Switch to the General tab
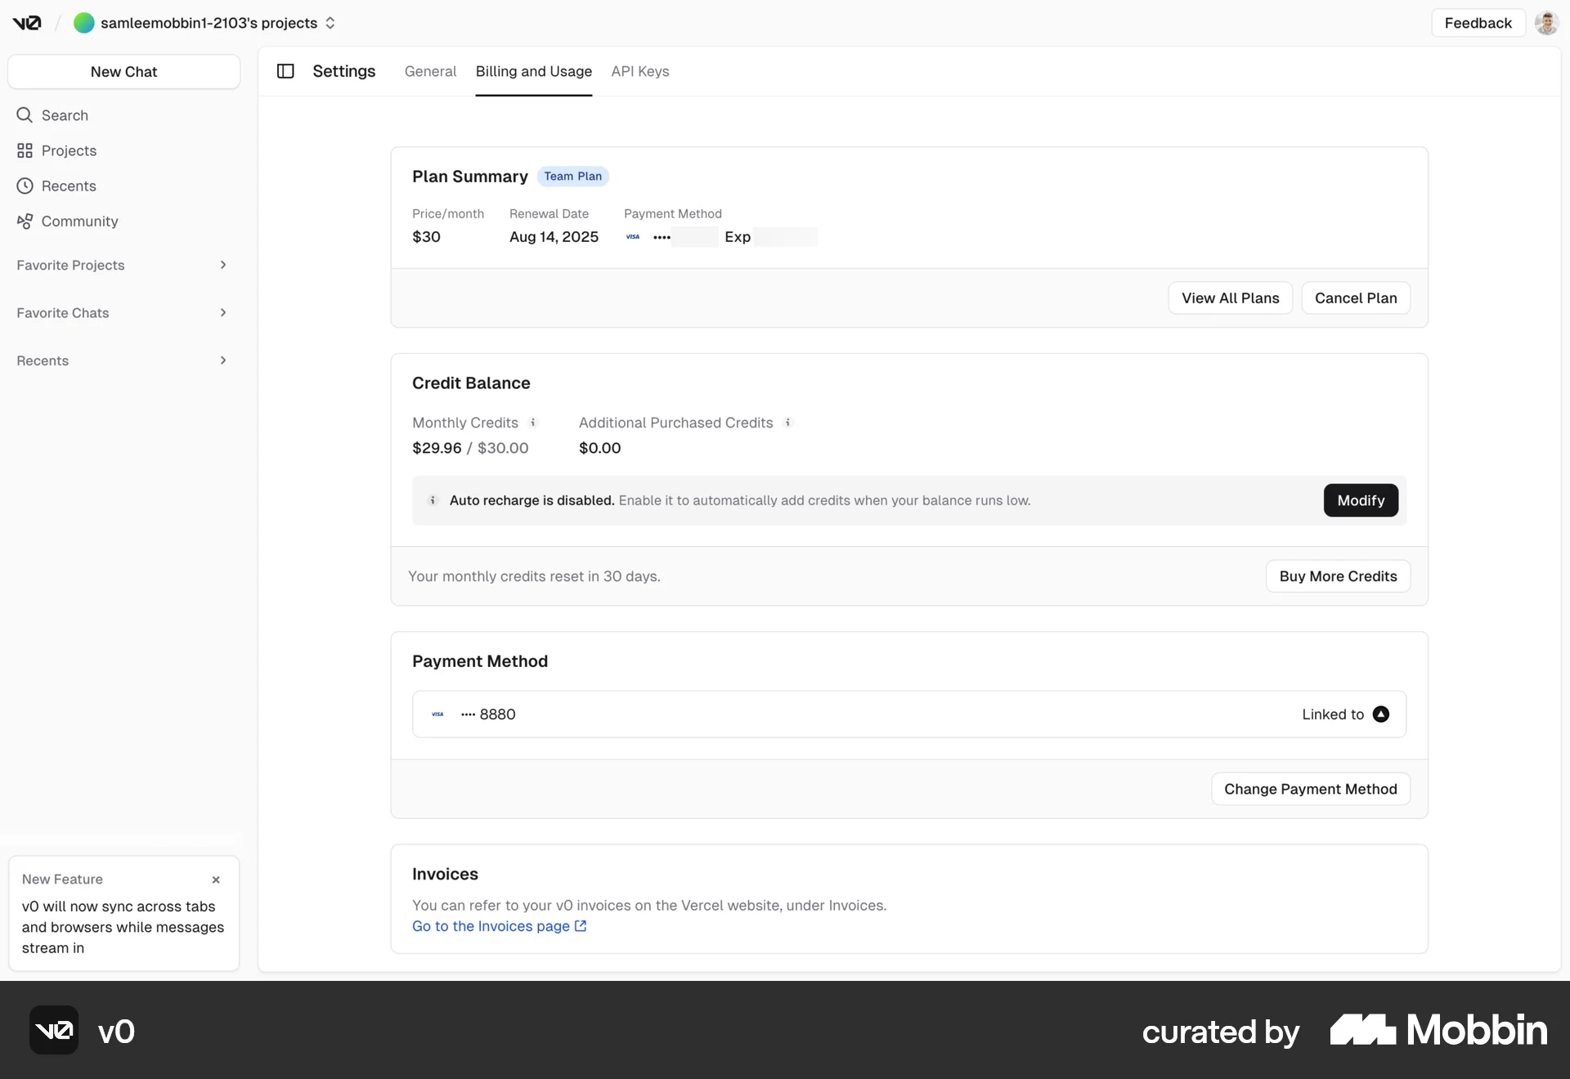The height and width of the screenshot is (1079, 1570). 430,71
